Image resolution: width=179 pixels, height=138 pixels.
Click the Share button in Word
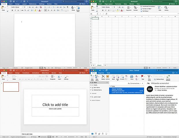[x=82, y=4]
